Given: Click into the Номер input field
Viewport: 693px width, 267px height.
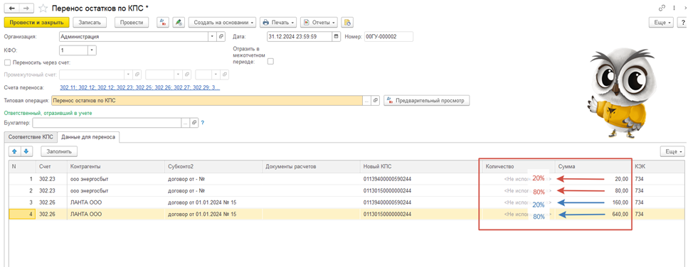Looking at the screenshot, I should pos(388,37).
